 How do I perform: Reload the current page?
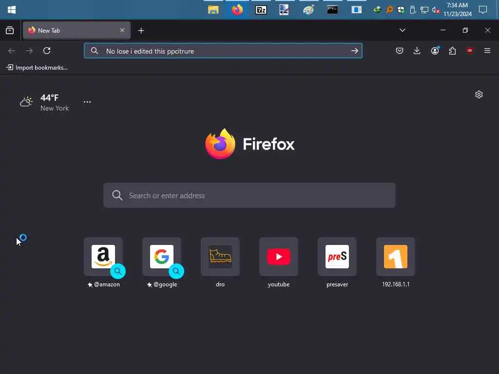[47, 51]
